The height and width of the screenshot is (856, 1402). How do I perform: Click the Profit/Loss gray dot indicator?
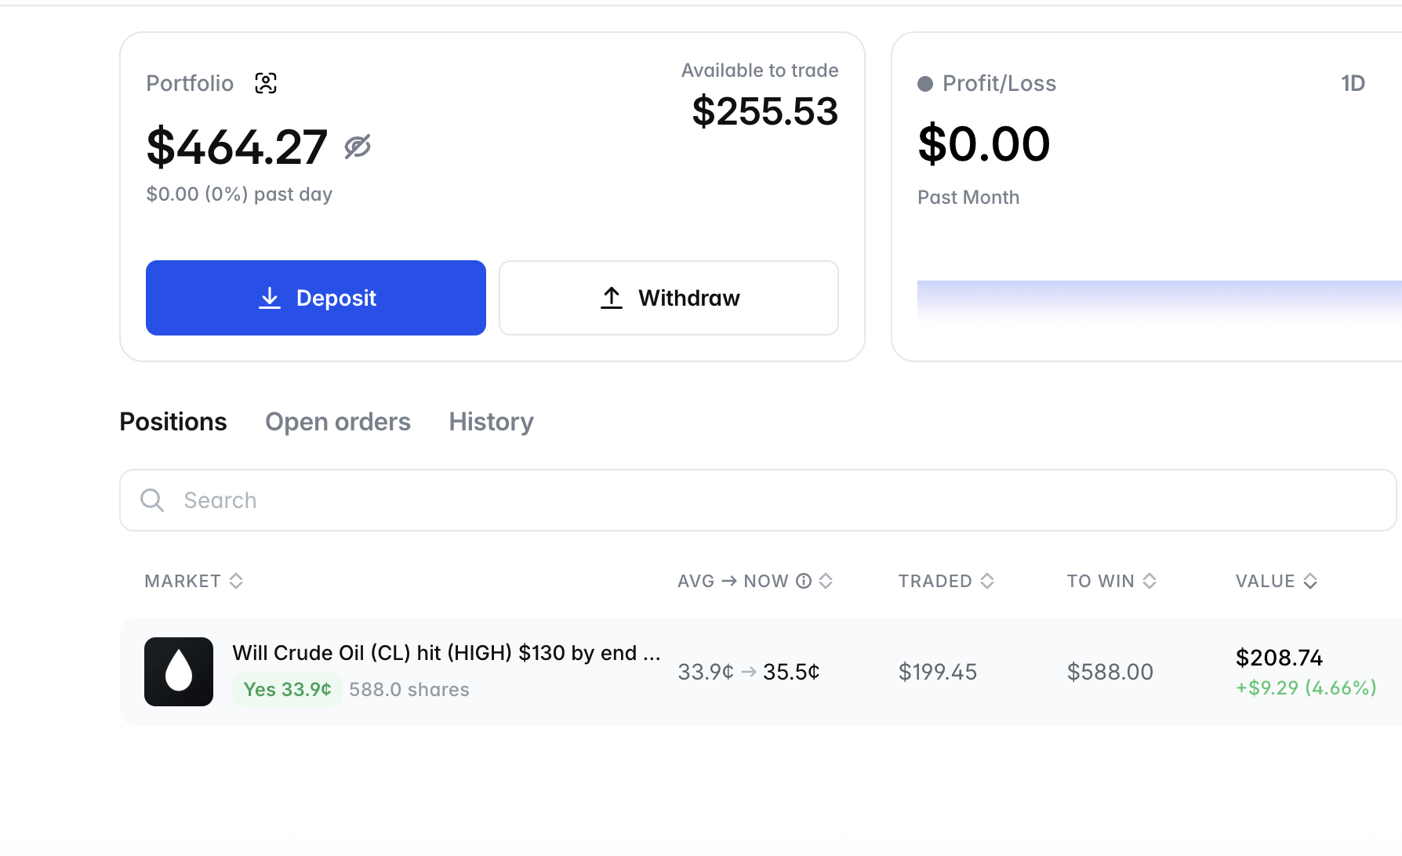925,84
